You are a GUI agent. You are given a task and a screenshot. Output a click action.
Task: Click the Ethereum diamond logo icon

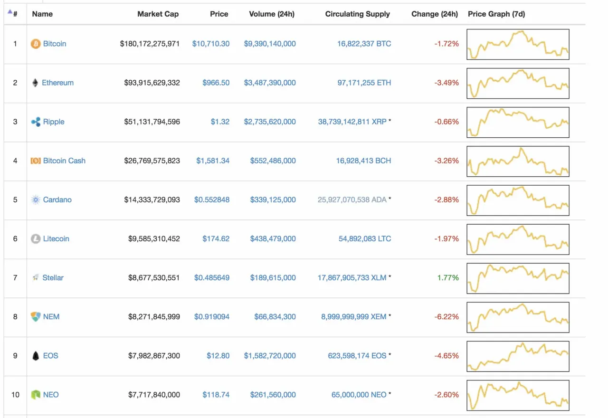(x=35, y=83)
